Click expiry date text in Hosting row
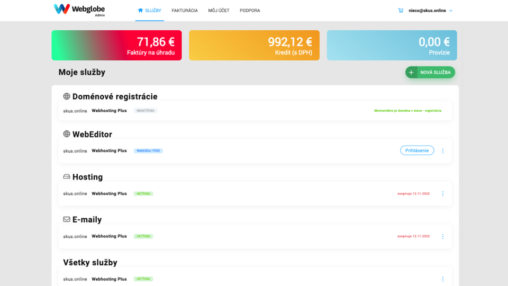 pos(413,194)
